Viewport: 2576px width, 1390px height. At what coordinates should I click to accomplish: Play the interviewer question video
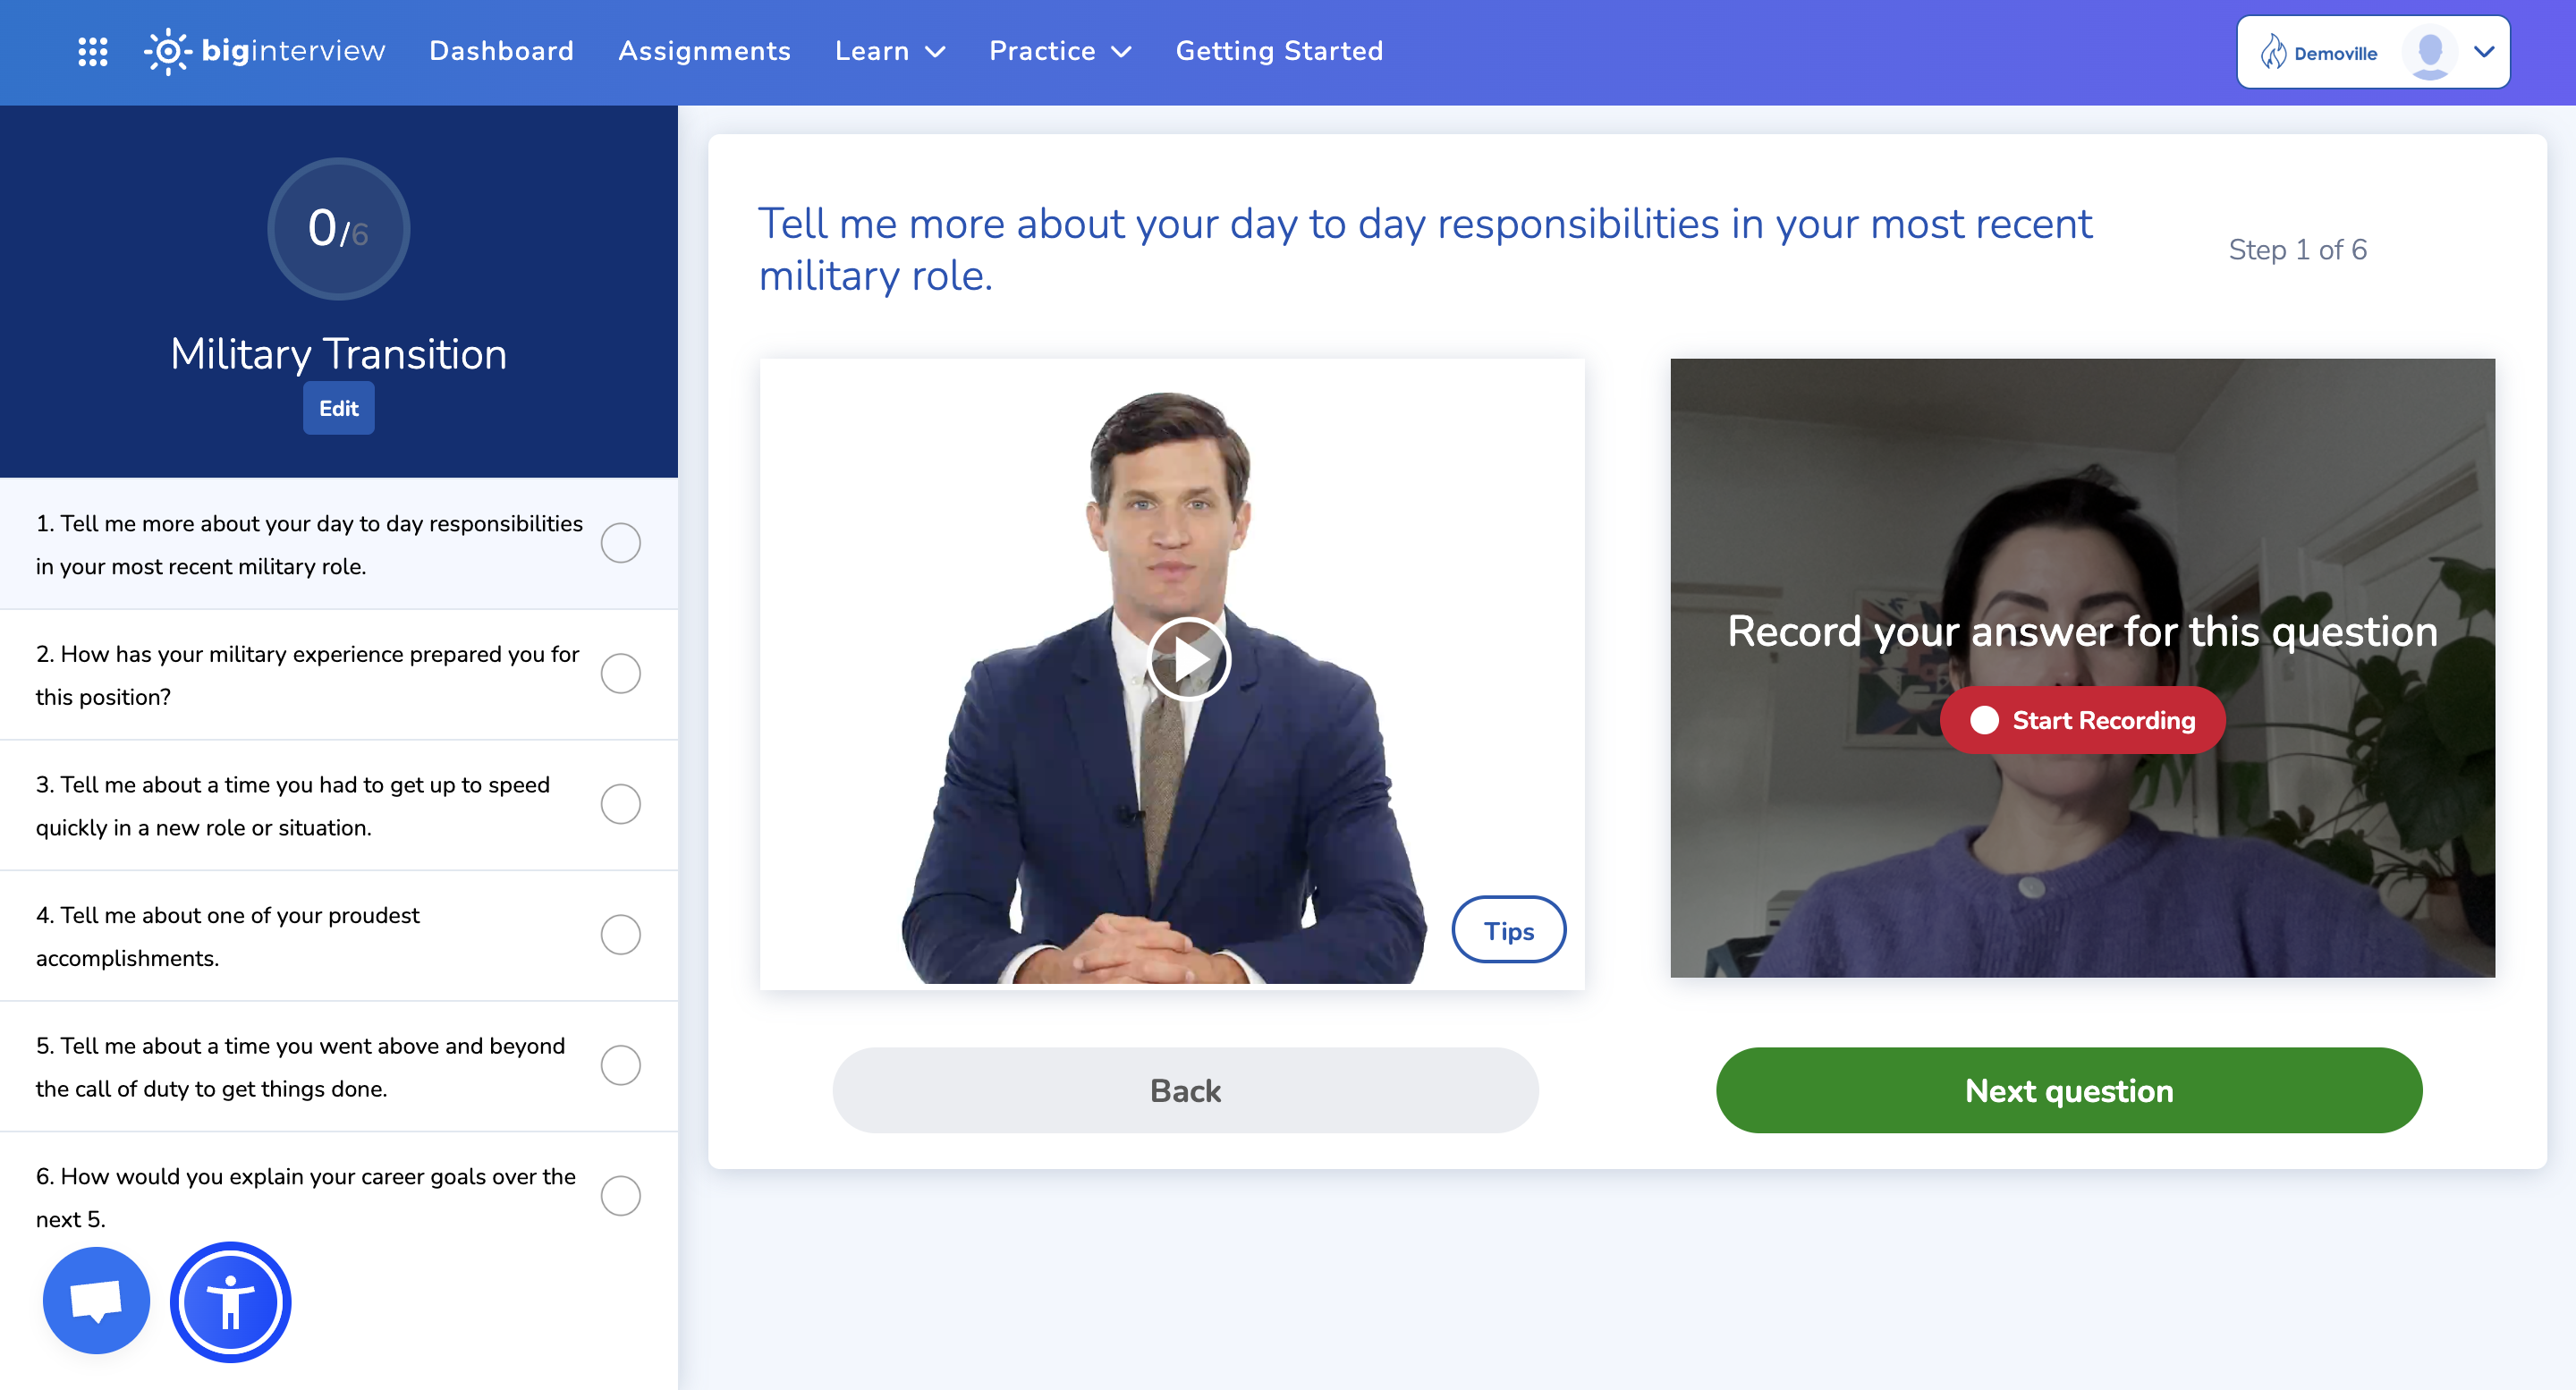[1187, 659]
